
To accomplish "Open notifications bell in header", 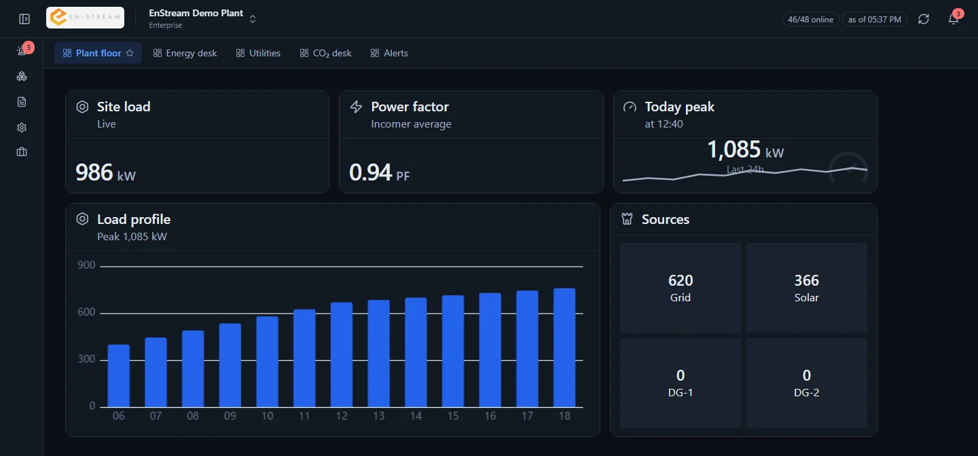I will (954, 19).
